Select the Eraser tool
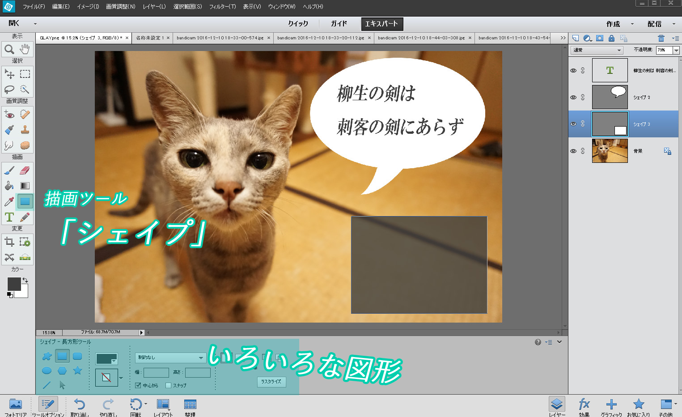This screenshot has width=682, height=417. (25, 170)
